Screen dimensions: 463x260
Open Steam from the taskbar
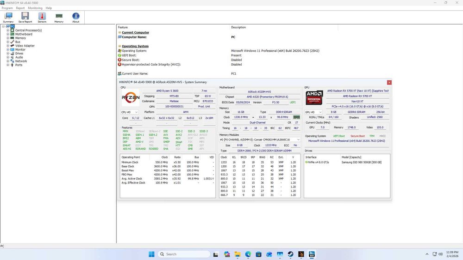291,254
